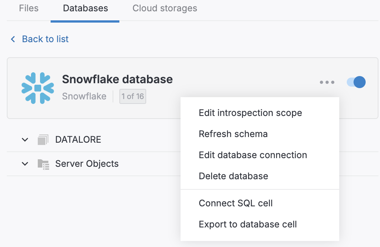Click Edit database connection option
This screenshot has width=380, height=247.
253,155
